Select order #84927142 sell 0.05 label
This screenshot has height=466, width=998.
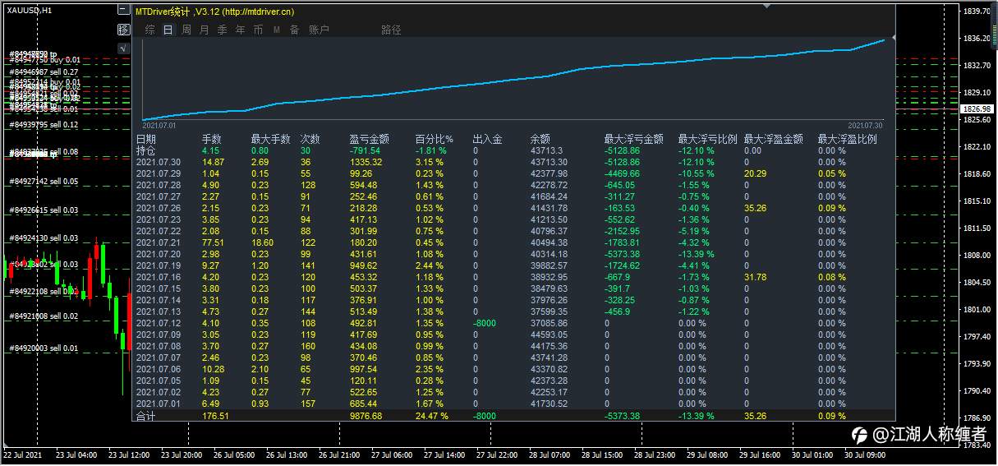coord(44,181)
